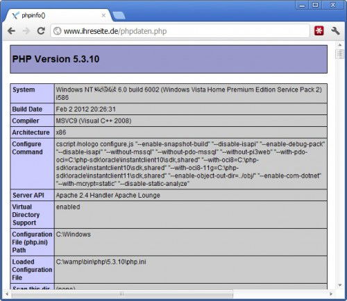Minimize the browser window
The height and width of the screenshot is (301, 347).
point(302,5)
